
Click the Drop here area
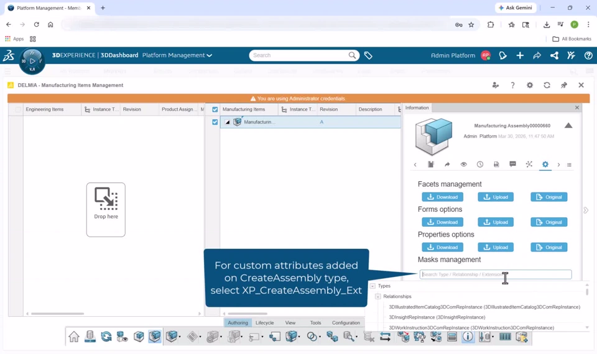coord(106,209)
